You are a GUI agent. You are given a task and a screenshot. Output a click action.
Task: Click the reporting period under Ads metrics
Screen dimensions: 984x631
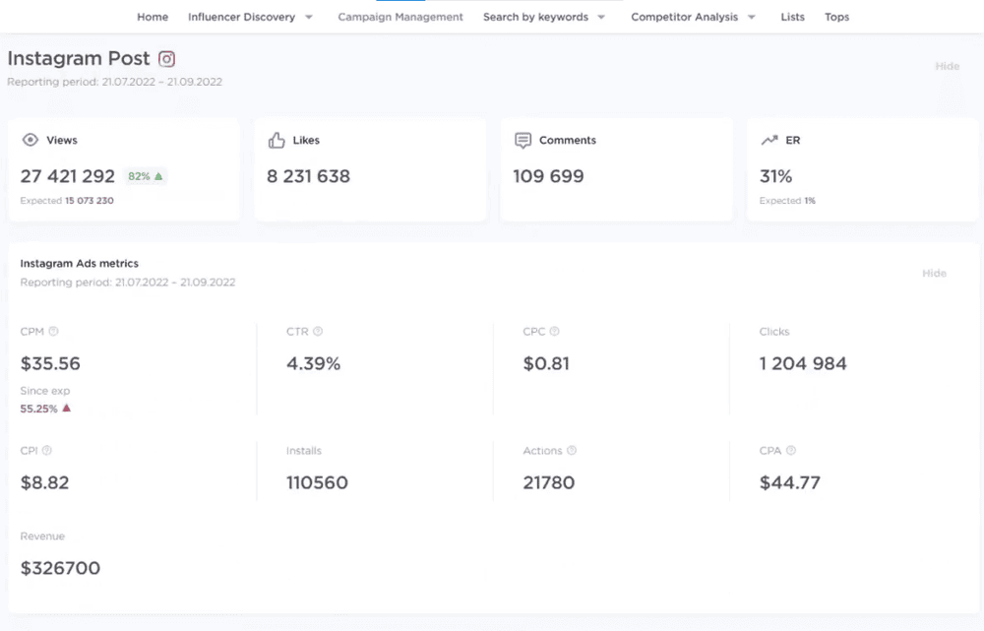(x=128, y=283)
